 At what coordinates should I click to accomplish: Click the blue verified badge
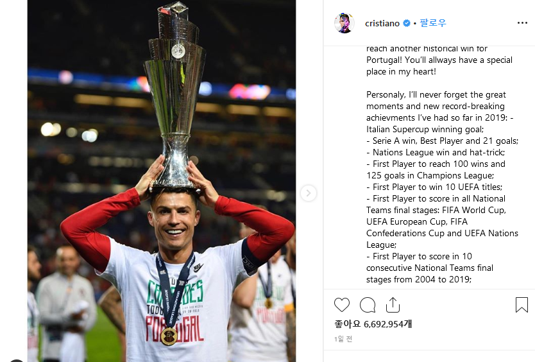point(406,23)
